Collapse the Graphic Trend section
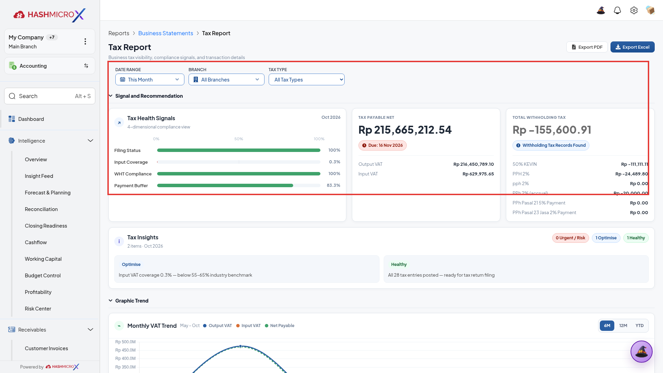Screen dimensions: 663x373 [110, 300]
